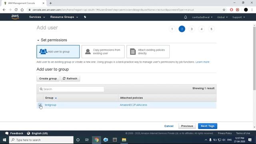The image size is (256, 144).
Task: Choose Add user to group option
Action: tap(58, 52)
